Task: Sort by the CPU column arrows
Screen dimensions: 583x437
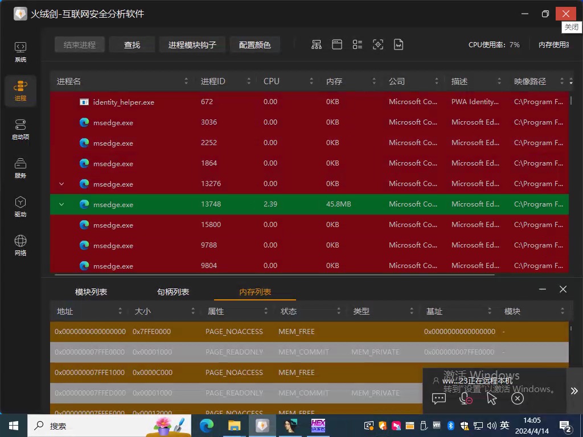Action: [x=311, y=81]
